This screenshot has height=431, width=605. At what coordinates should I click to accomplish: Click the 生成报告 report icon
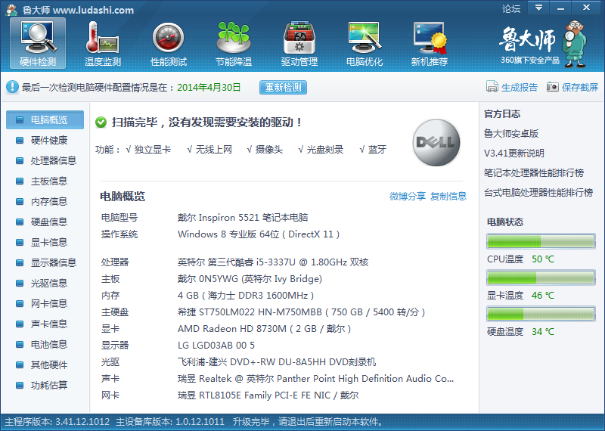tap(492, 87)
